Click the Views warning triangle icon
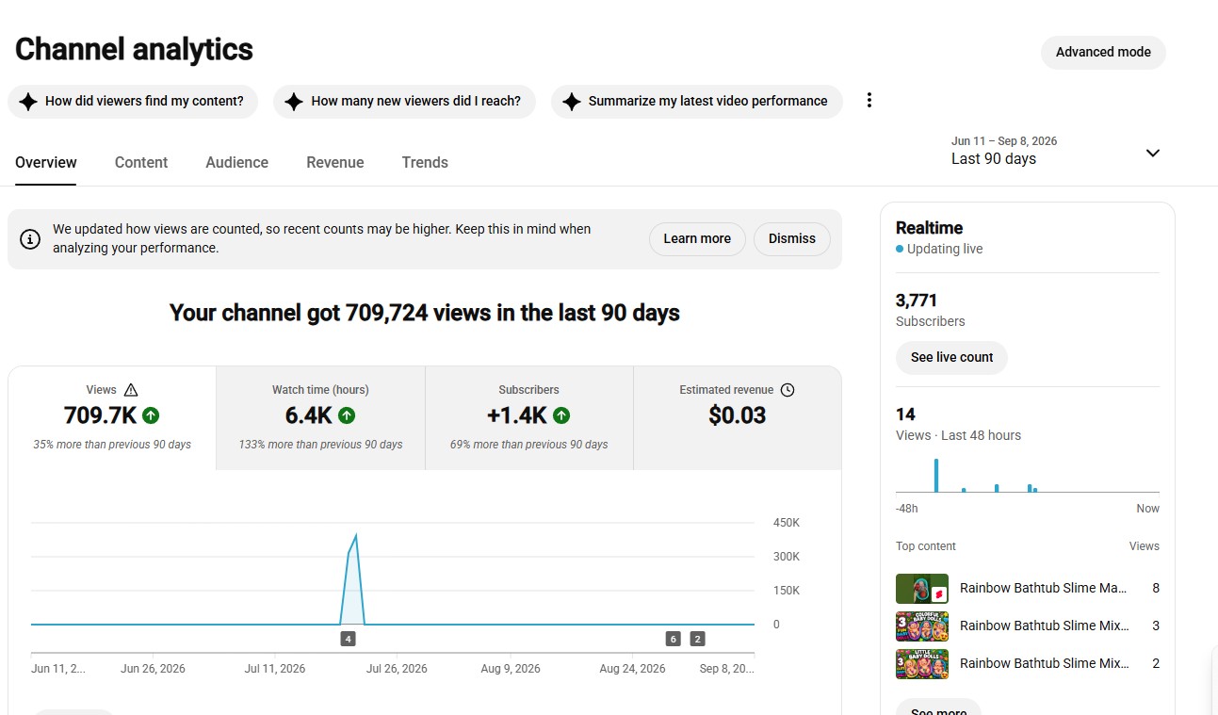 click(130, 389)
